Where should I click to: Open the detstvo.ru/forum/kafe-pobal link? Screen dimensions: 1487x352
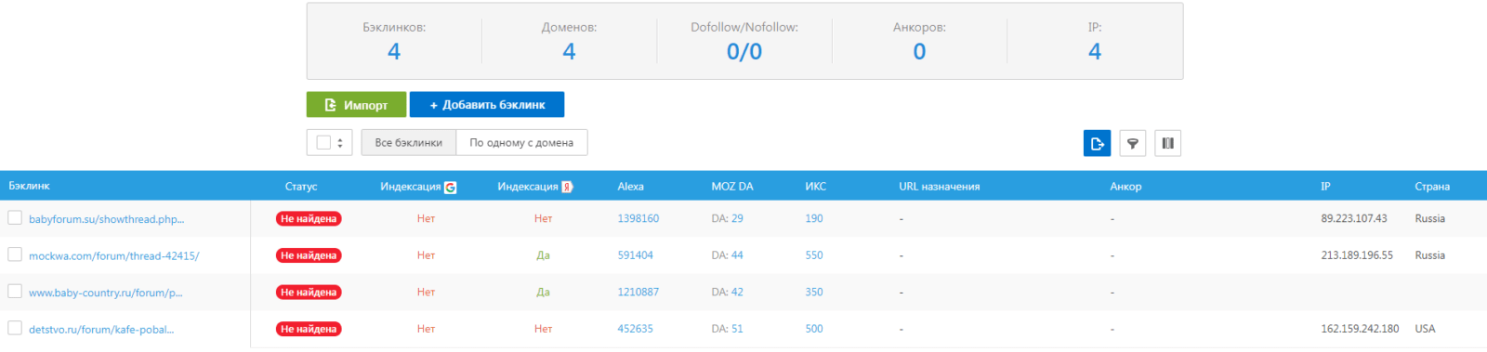(101, 329)
